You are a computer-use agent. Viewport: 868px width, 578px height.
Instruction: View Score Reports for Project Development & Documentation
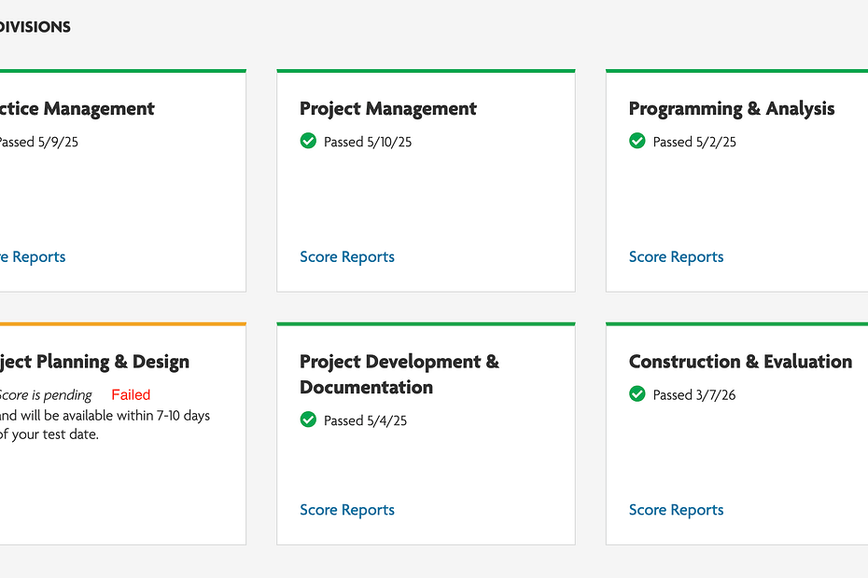pyautogui.click(x=347, y=510)
